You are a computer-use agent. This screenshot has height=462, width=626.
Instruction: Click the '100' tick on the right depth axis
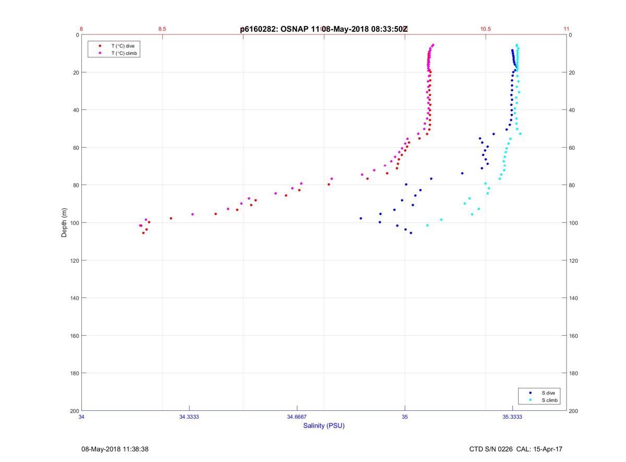pyautogui.click(x=574, y=223)
